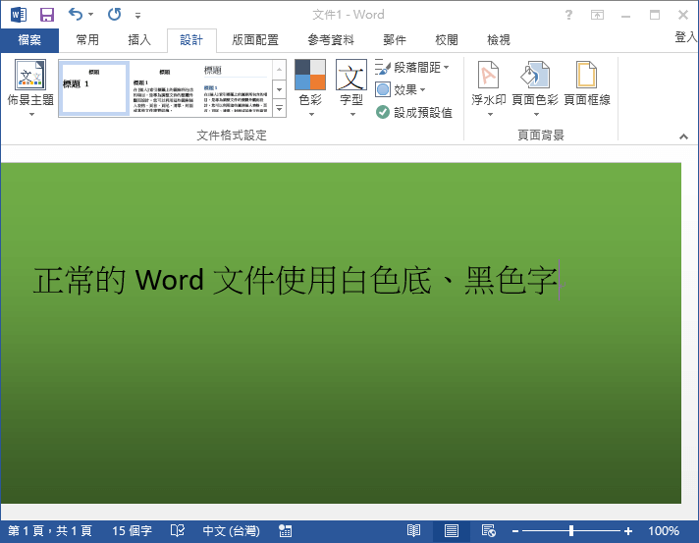Collapse the ribbon with the caret arrow

coord(683,136)
